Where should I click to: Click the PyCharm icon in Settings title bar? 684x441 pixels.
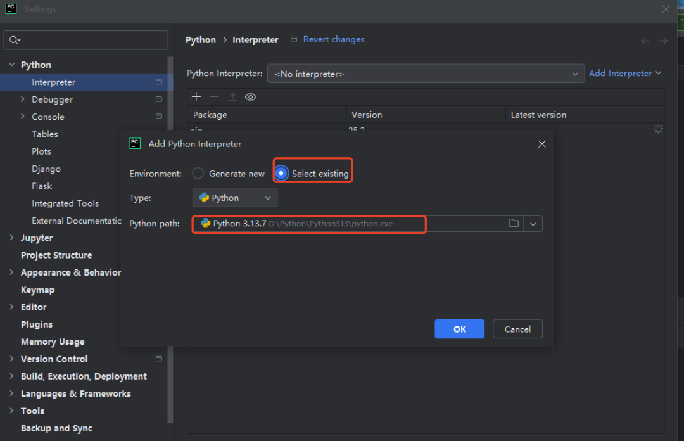pyautogui.click(x=11, y=8)
